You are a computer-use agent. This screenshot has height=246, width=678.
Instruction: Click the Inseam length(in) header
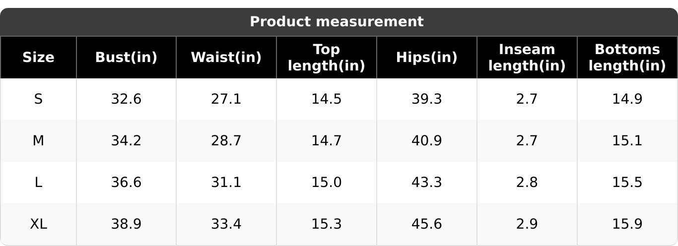[527, 58]
